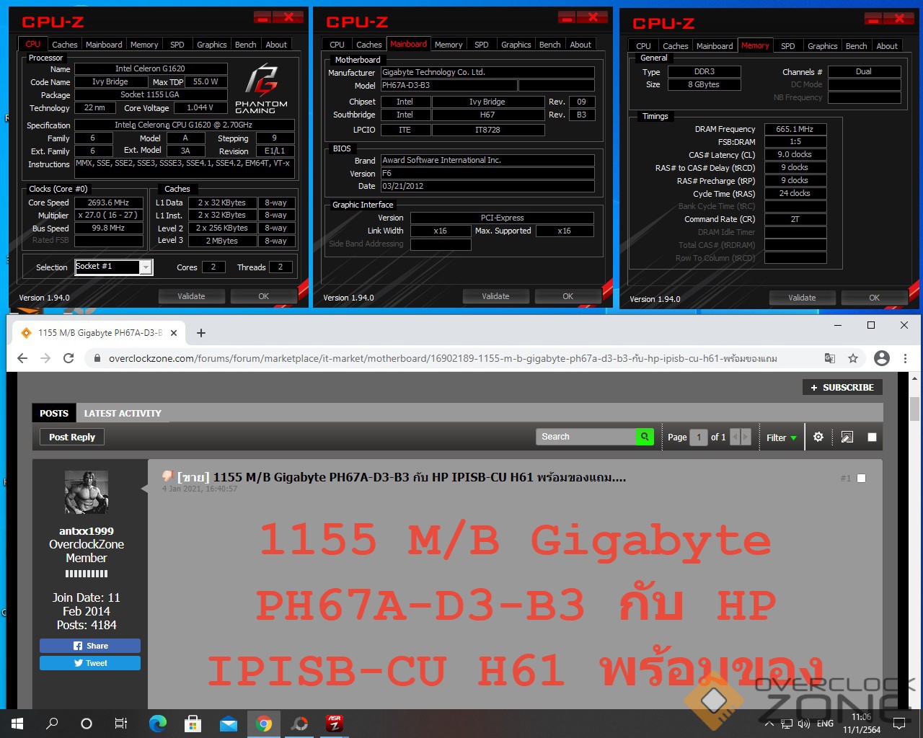Click the forum image view icon beside the gear
Screen dimensions: 923x738
[847, 437]
